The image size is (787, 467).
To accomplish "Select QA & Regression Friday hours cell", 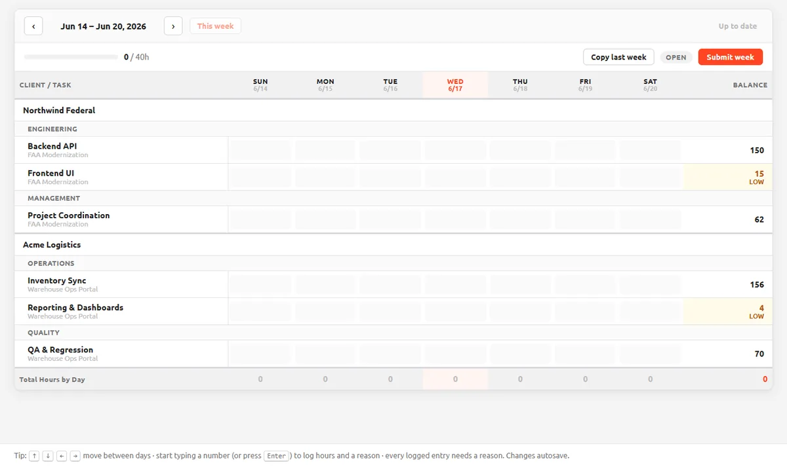I will 585,354.
